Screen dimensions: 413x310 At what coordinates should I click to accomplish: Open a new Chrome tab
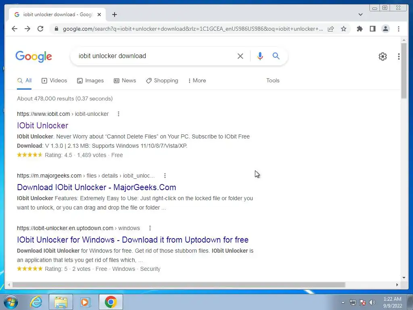(x=114, y=15)
